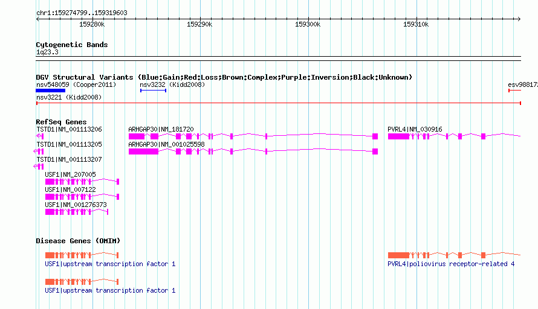Select the Disease Genes (OMIM) track heading

point(78,241)
